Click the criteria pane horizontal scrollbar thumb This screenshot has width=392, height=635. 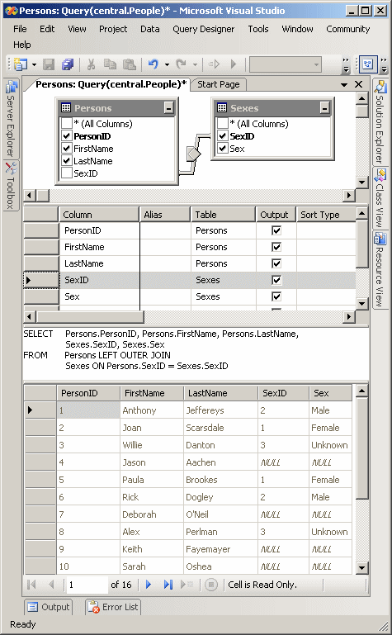(90, 316)
